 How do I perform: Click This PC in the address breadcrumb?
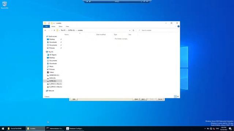coord(63,30)
